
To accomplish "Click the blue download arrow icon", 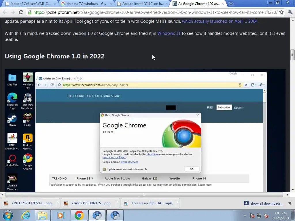I will click(x=246, y=203).
